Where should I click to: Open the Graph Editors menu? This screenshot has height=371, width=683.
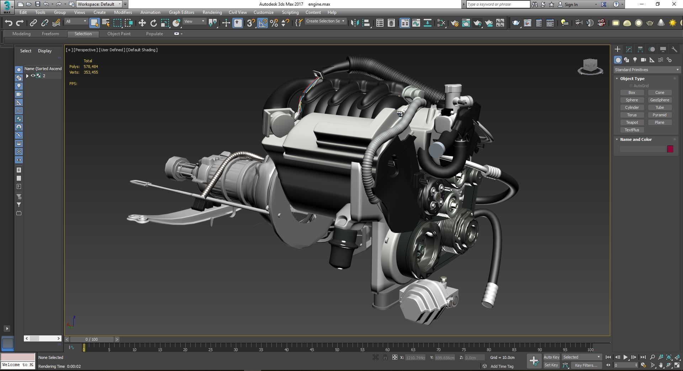point(181,12)
